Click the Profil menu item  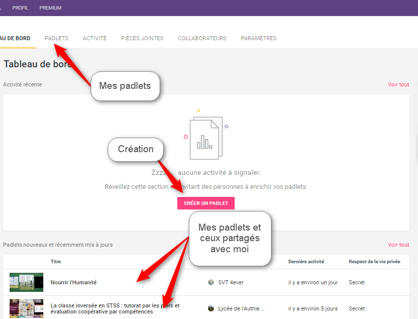pos(20,8)
